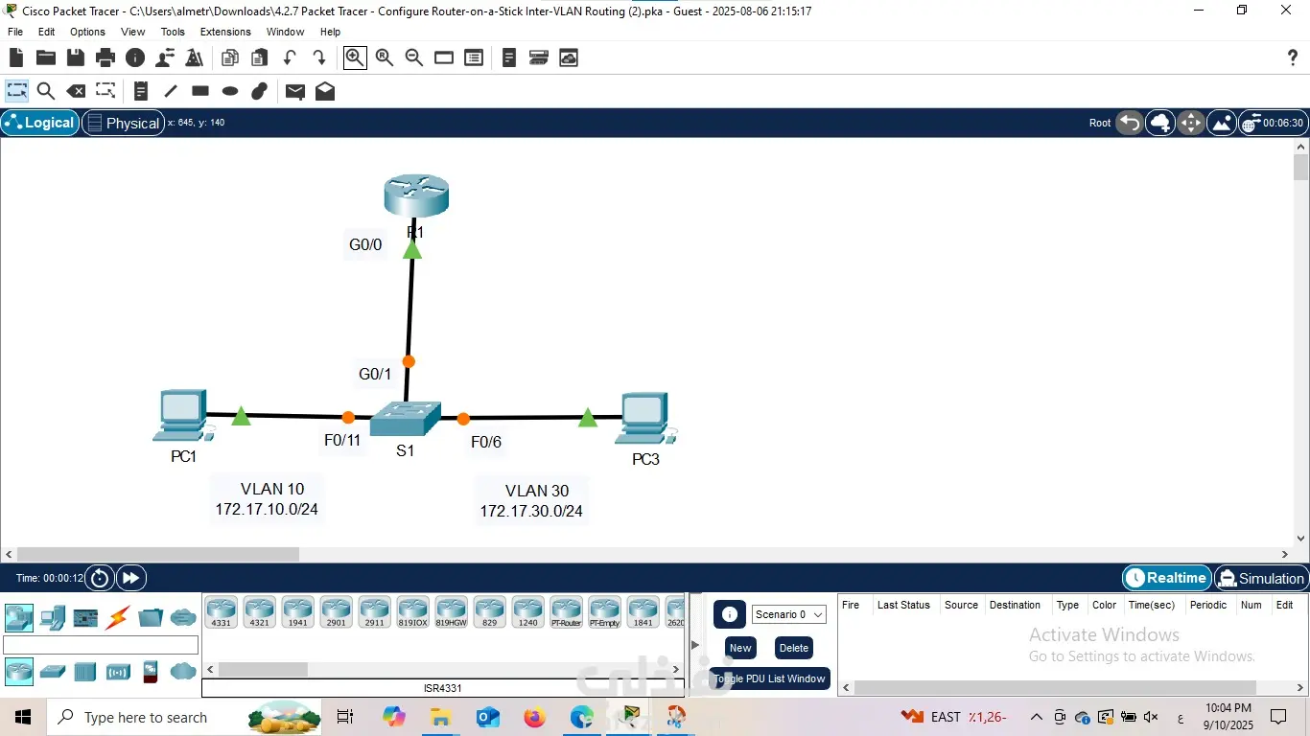Undo the last action
Screen dimensions: 1310x736
(x=290, y=57)
